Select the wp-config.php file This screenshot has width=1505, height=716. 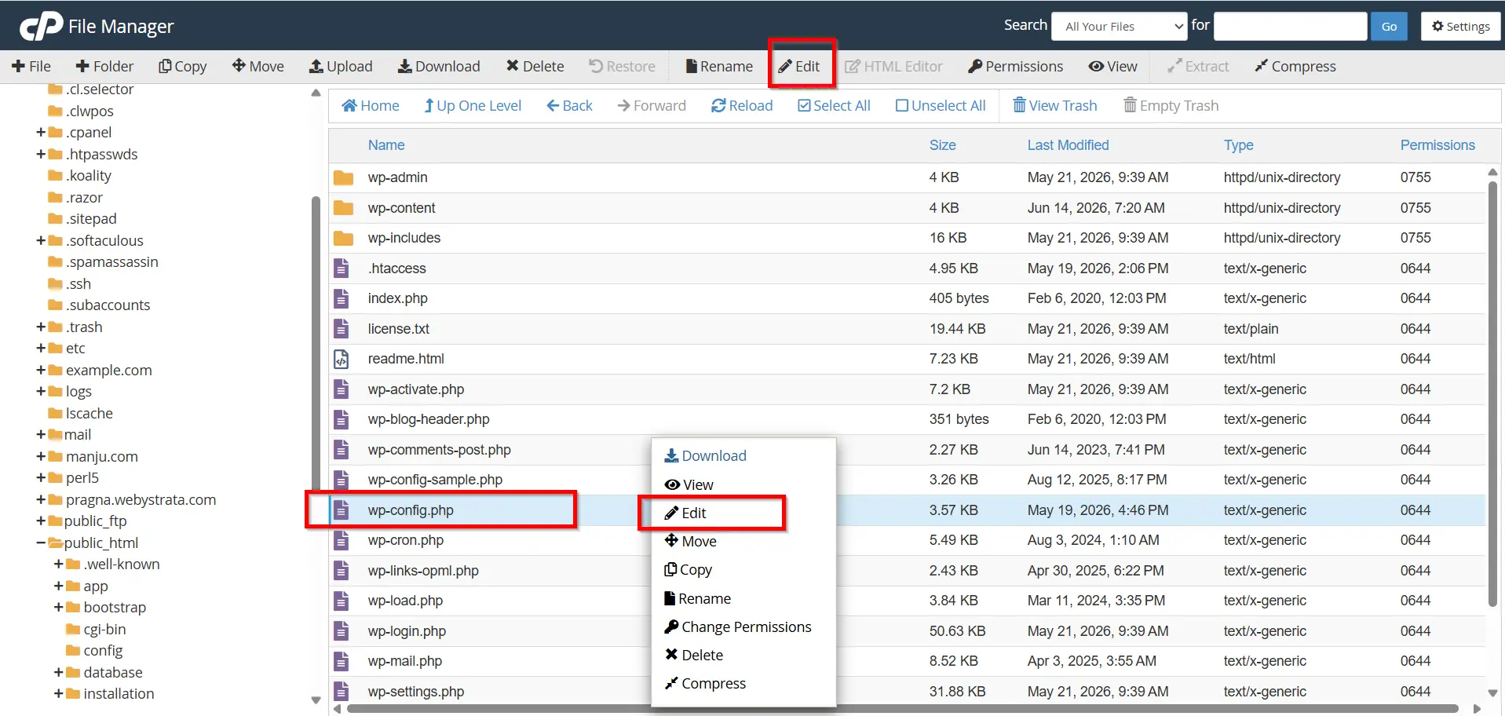pyautogui.click(x=411, y=510)
